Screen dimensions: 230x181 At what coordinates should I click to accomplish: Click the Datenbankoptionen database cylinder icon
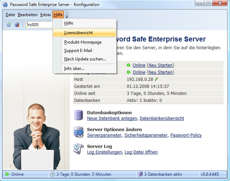click(x=78, y=115)
